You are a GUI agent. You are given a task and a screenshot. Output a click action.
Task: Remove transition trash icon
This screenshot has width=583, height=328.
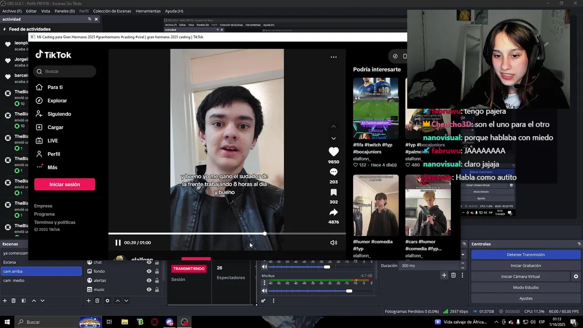(x=453, y=275)
